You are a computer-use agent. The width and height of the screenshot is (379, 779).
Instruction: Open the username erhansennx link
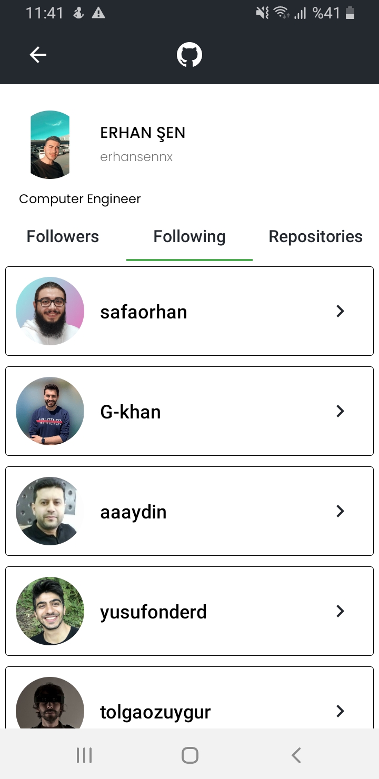[x=136, y=156]
